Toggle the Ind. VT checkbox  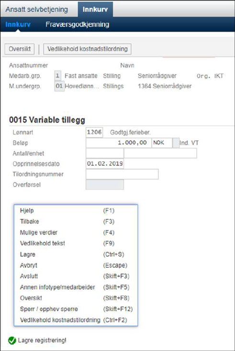point(176,143)
